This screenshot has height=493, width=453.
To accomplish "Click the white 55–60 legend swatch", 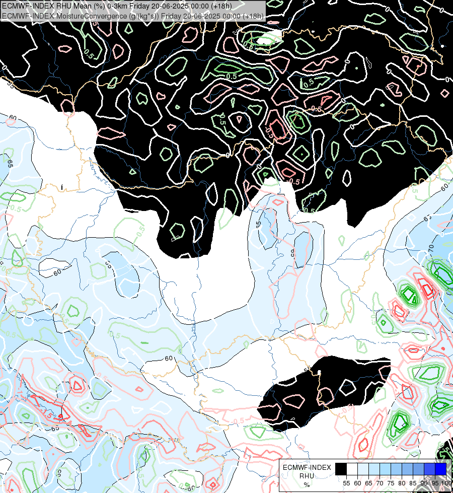I will (x=352, y=469).
